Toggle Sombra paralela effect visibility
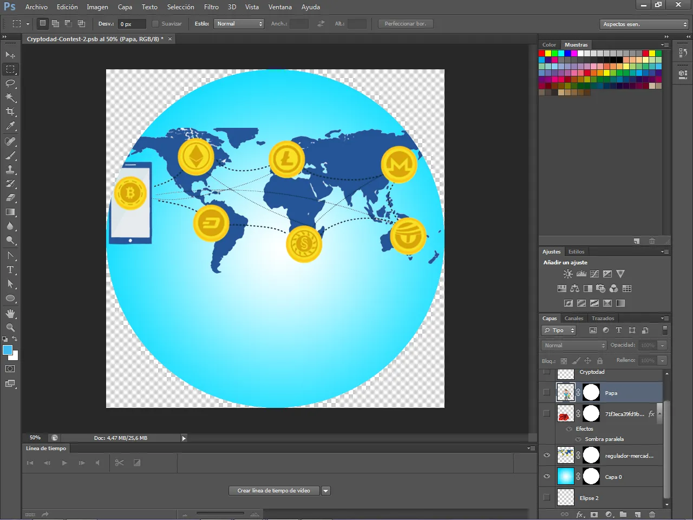This screenshot has width=693, height=520. click(578, 439)
